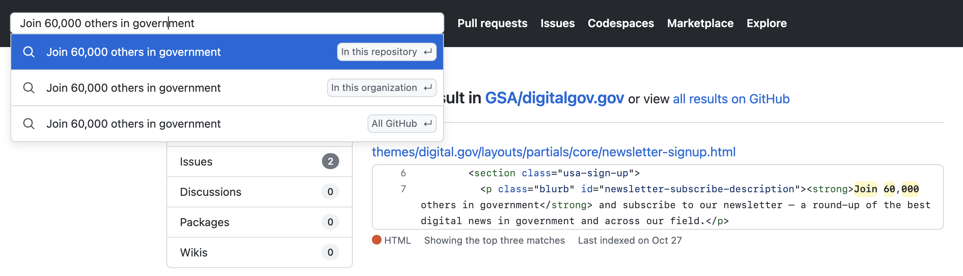The image size is (963, 276).
Task: Filter results by Packages
Action: tap(260, 222)
